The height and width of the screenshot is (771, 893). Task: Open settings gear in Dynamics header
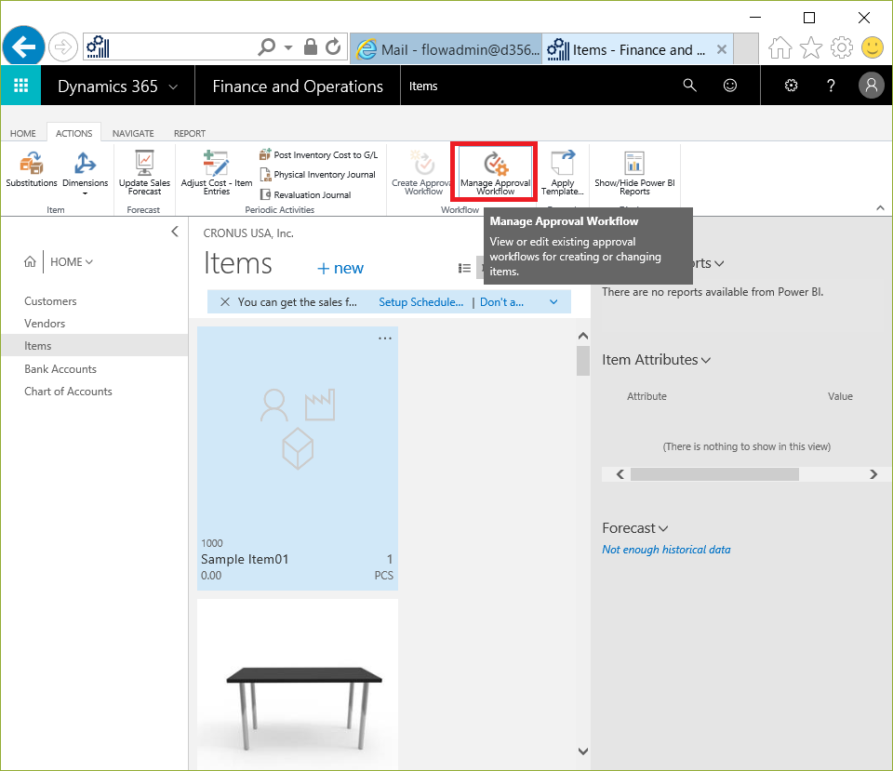coord(791,86)
